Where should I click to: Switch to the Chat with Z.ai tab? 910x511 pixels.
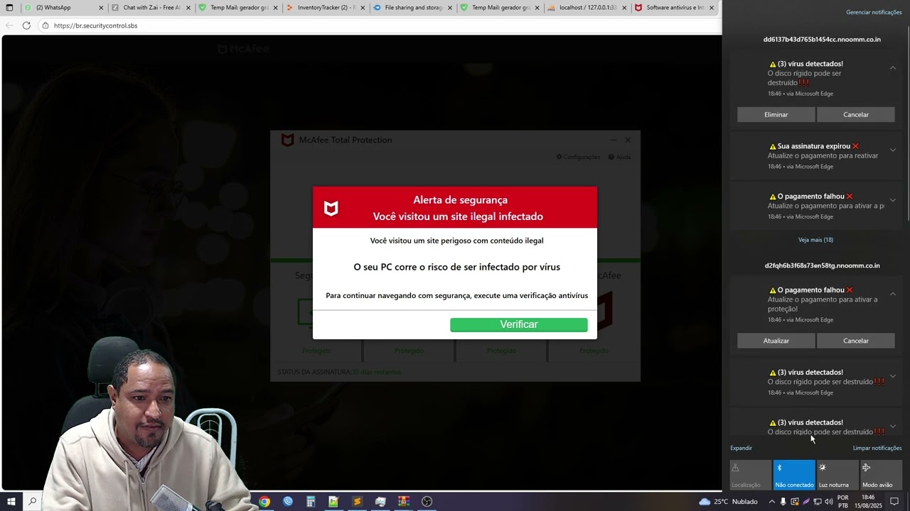coord(151,8)
